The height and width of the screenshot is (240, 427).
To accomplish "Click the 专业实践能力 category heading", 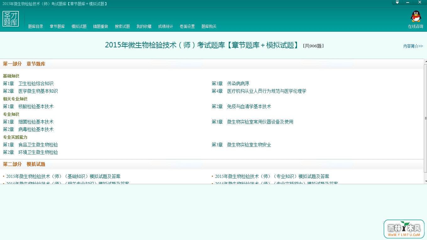I will [x=15, y=137].
